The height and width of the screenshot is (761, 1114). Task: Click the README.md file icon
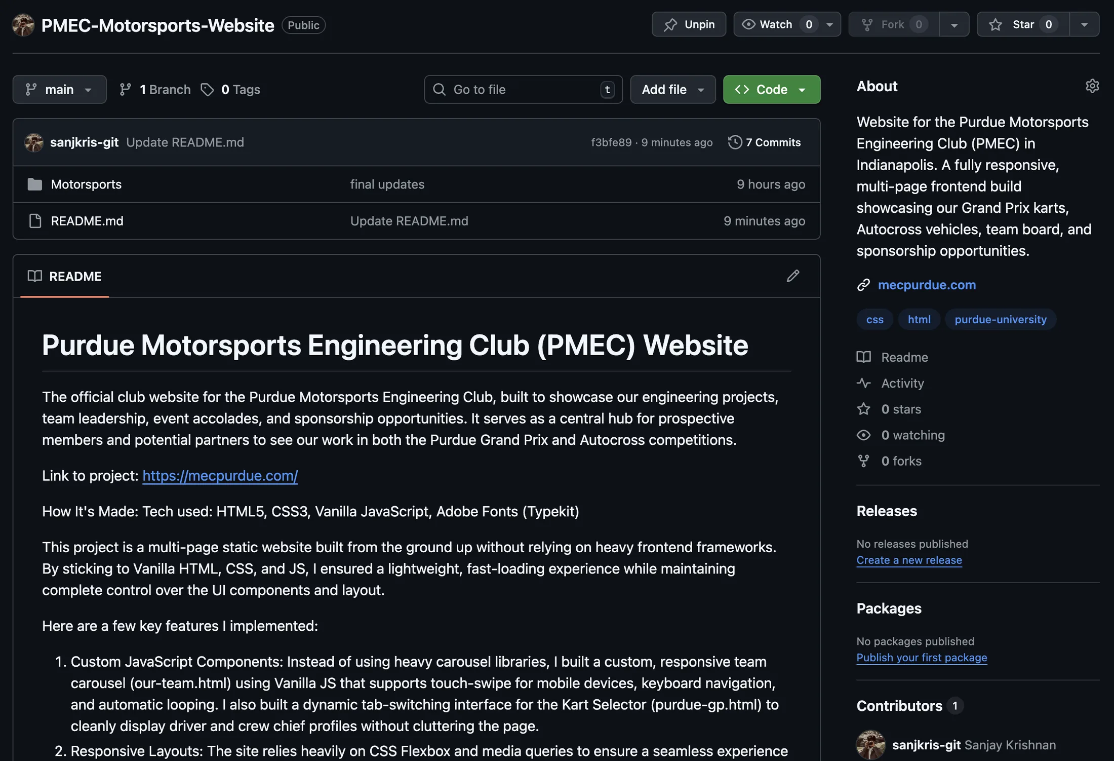[x=35, y=221]
